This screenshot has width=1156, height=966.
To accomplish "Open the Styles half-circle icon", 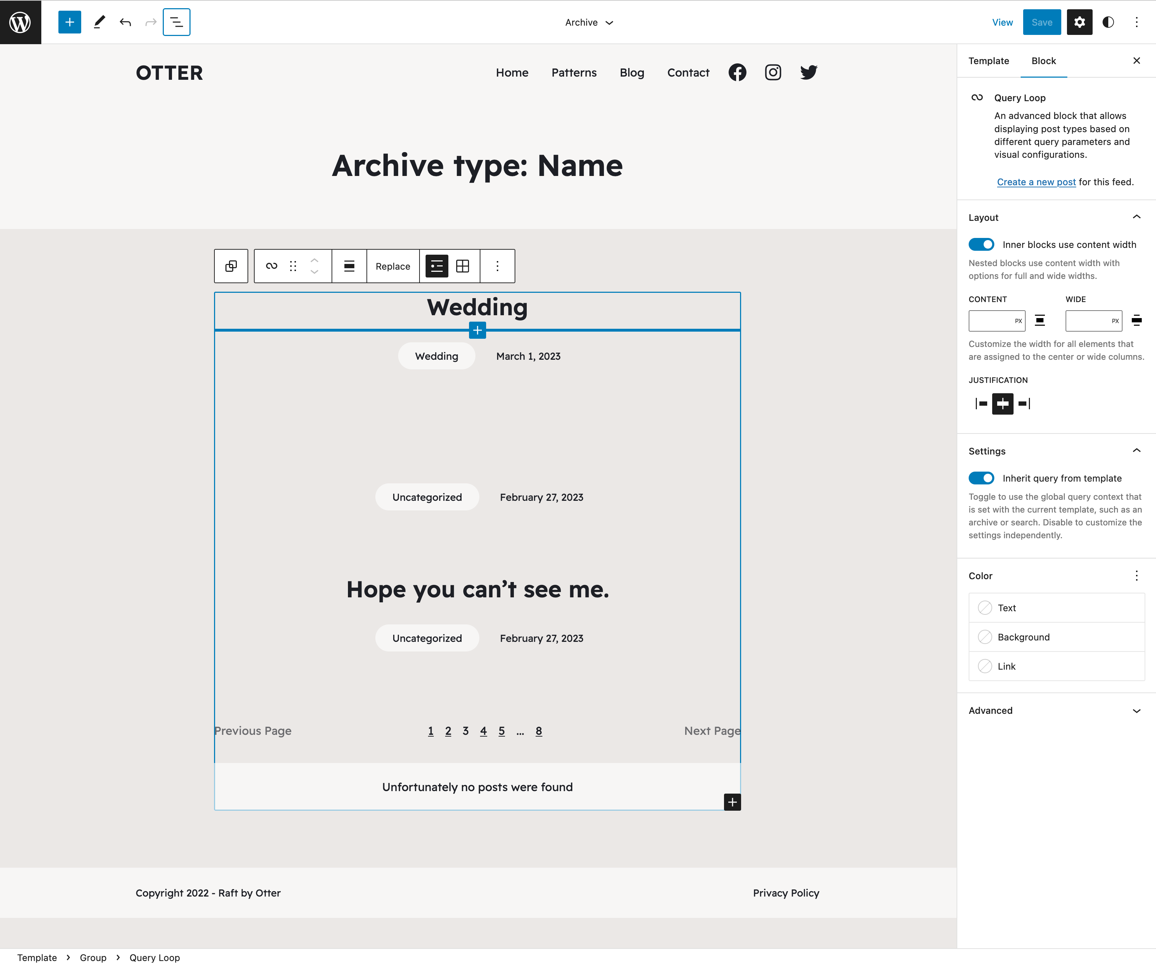I will point(1108,22).
